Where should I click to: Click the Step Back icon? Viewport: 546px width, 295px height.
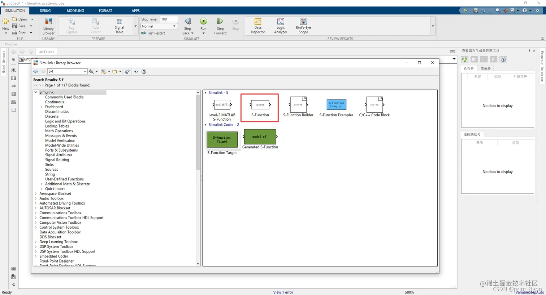(188, 22)
